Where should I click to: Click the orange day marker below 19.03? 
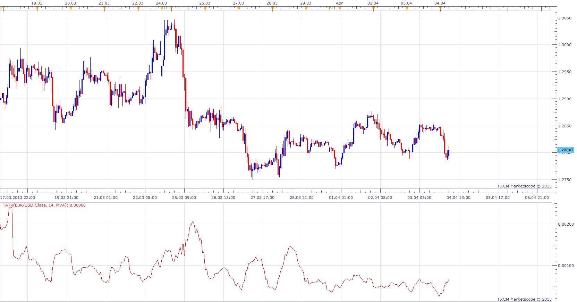tap(37, 9)
